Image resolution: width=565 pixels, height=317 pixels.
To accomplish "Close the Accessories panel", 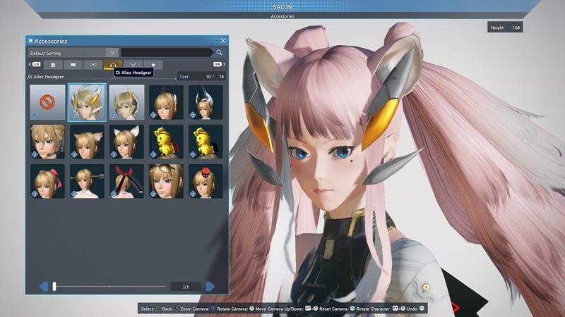I will click(223, 41).
